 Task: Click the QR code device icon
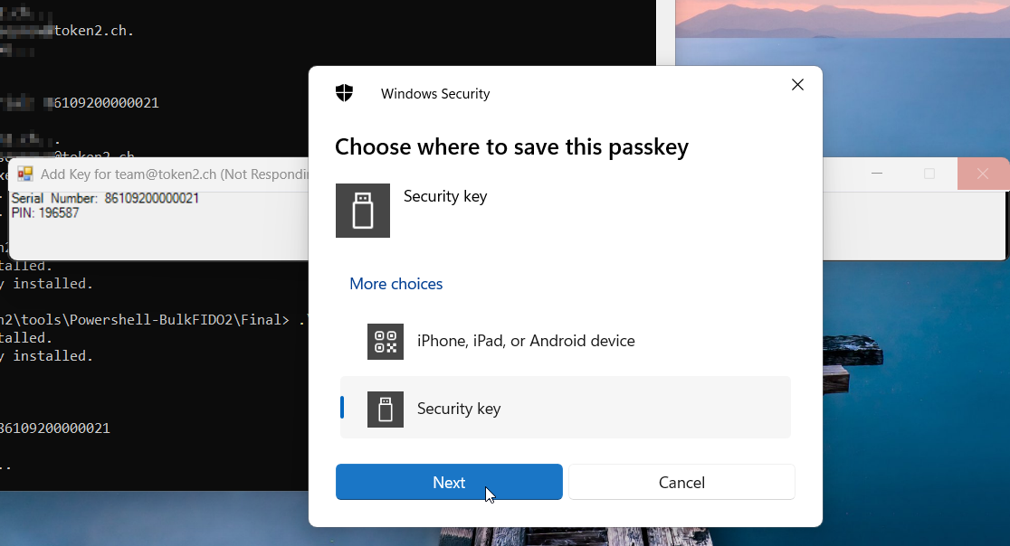tap(386, 342)
